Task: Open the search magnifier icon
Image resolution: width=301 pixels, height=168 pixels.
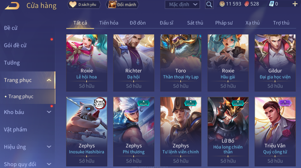Action: pos(209,5)
